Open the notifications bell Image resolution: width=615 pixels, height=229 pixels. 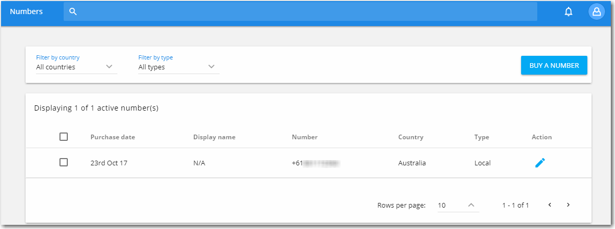[569, 12]
